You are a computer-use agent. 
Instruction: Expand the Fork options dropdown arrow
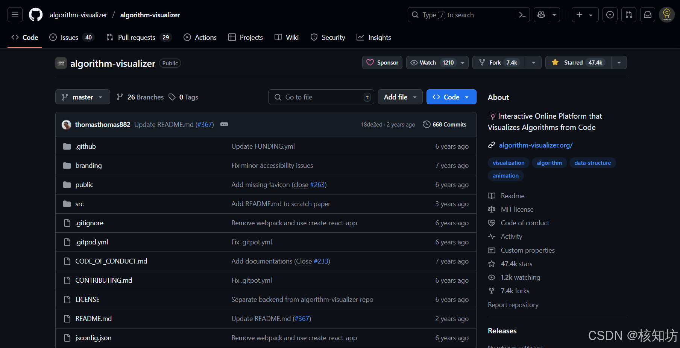[x=533, y=62]
